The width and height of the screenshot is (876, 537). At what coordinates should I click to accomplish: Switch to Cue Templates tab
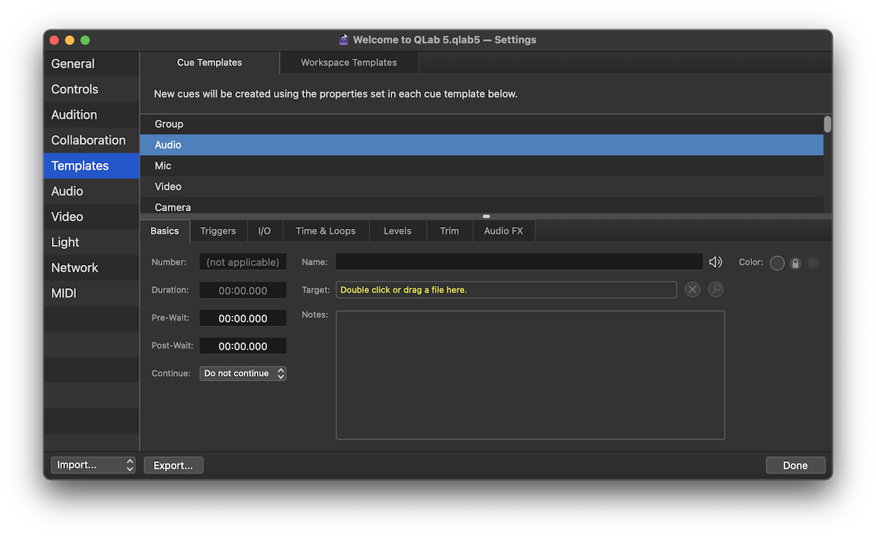pyautogui.click(x=210, y=63)
